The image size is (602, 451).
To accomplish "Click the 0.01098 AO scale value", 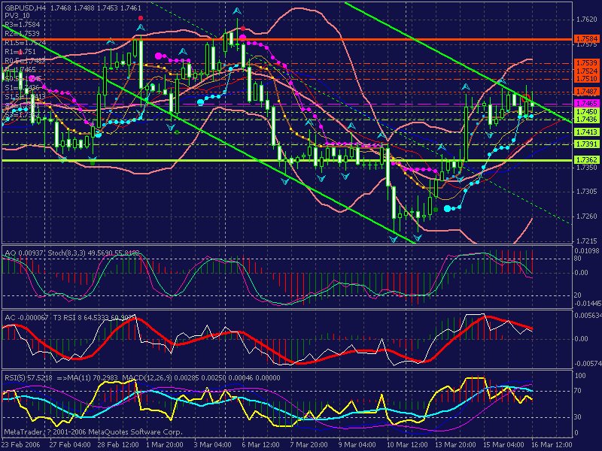I will tap(587, 250).
